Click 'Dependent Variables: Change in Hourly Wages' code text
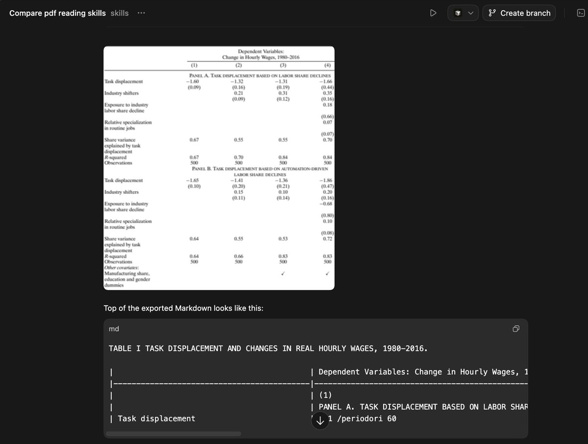Viewport: 588px width, 444px height. (422, 372)
